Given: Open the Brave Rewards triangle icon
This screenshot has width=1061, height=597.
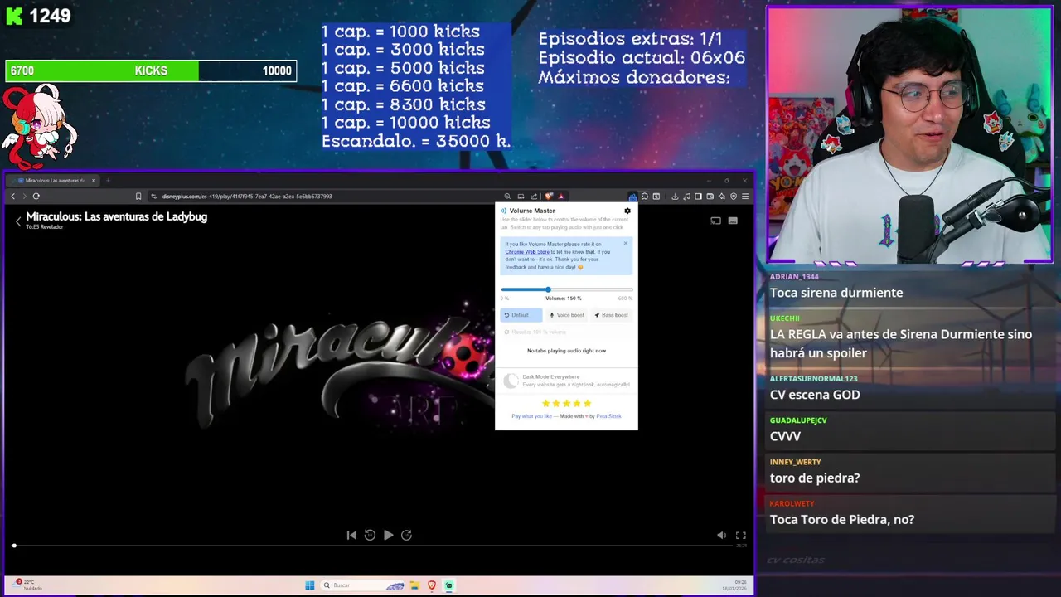Looking at the screenshot, I should click(561, 197).
